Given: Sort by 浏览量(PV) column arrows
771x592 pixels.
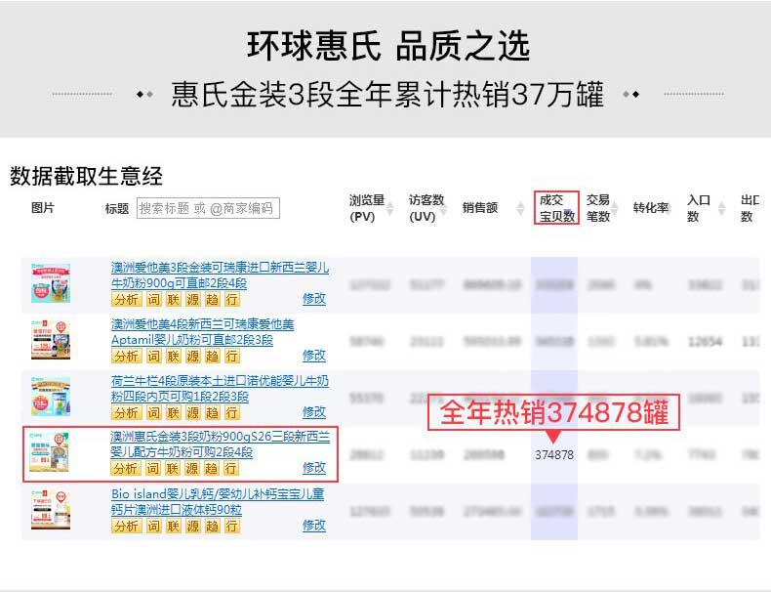Looking at the screenshot, I should (390, 209).
